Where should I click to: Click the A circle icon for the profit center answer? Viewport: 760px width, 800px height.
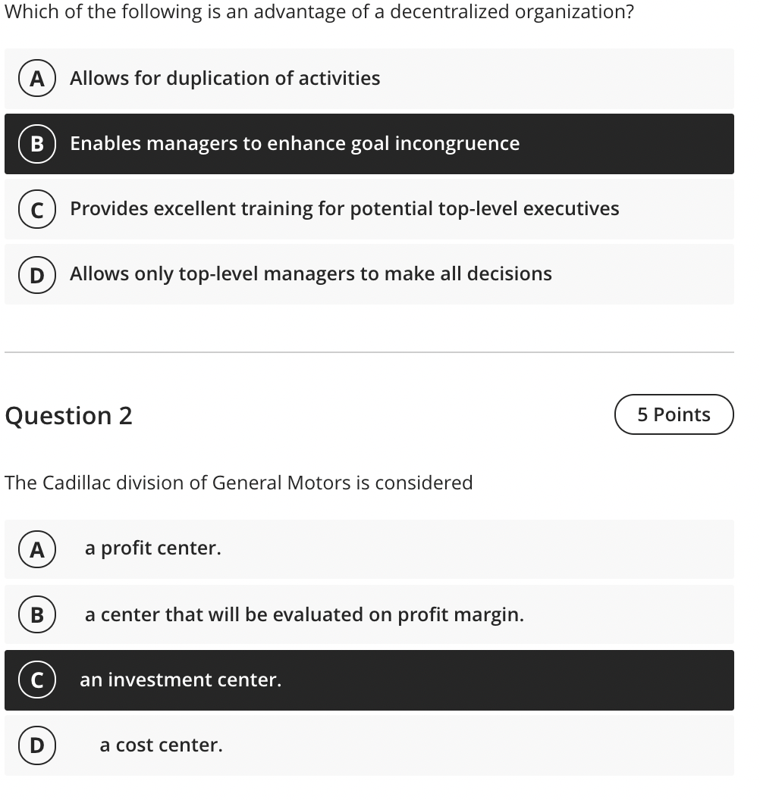click(36, 548)
